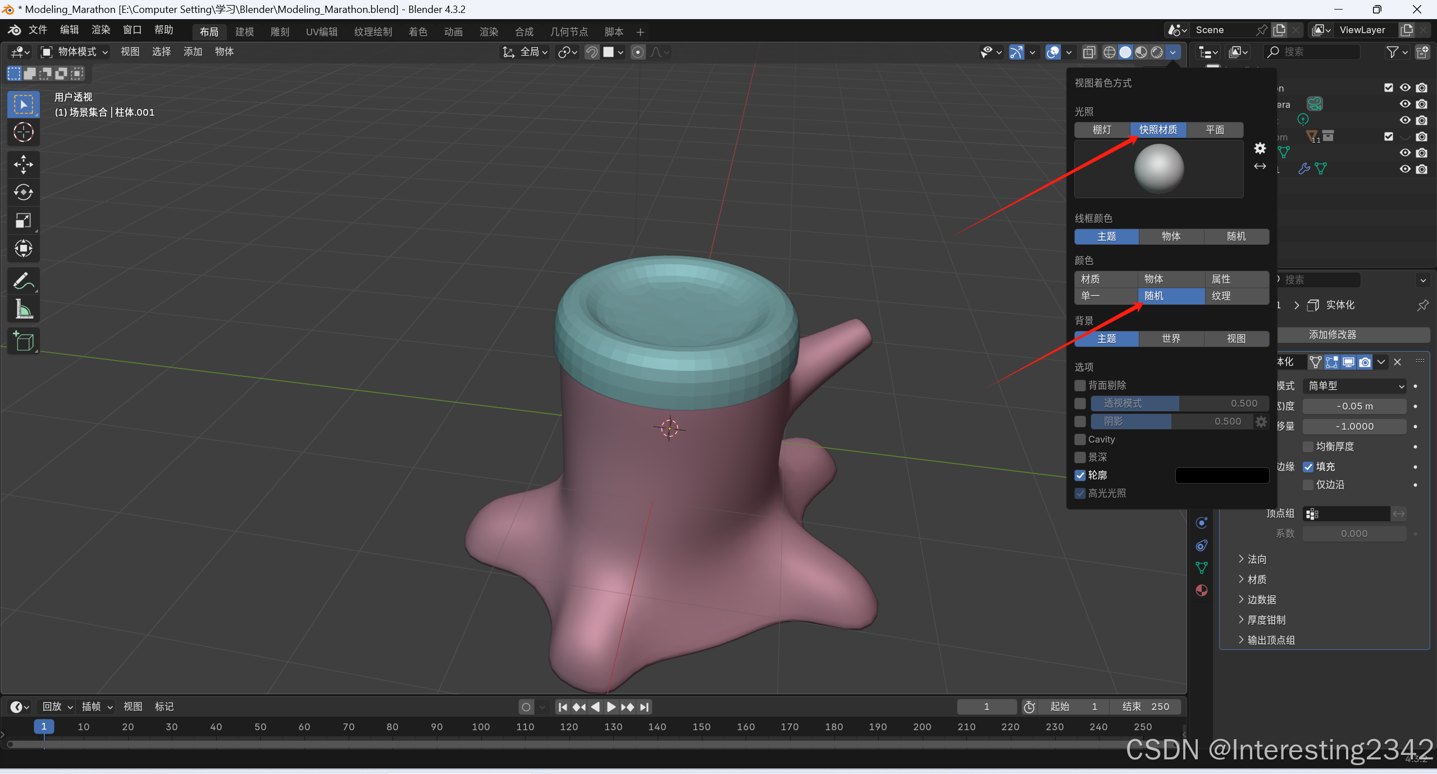
Task: Open the 简单型 mode dropdown
Action: pos(1356,386)
